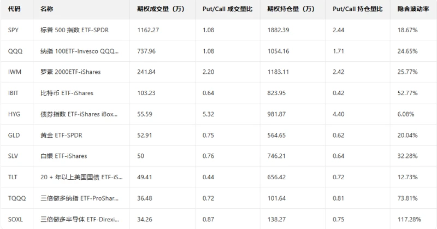
Task: Click the IWM ticker code
Action: tap(14, 72)
